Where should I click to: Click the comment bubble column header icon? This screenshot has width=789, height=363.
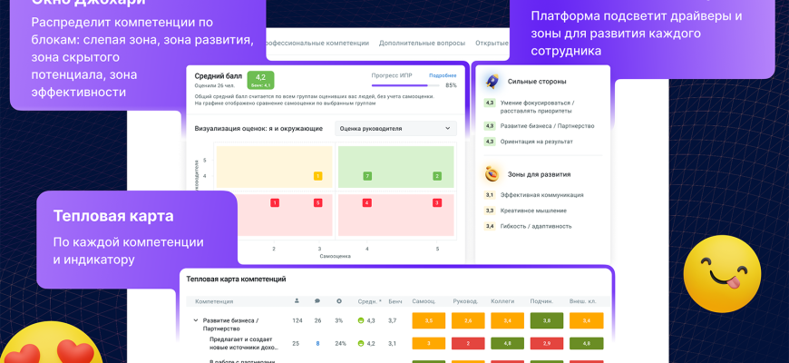coord(317,300)
